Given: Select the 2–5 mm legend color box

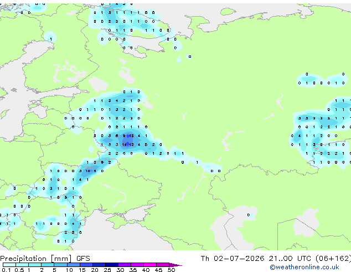Looking at the screenshot, I should [x=48, y=265].
